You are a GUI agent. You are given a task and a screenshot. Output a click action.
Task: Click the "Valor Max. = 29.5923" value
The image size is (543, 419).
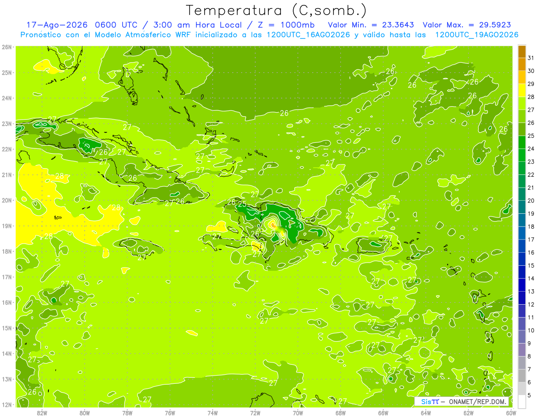pos(467,25)
